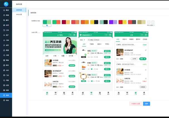Screen dimensions: 169x118
Task: Click the capsule close-circle icon on 订单 header
Action: coord(146,35)
